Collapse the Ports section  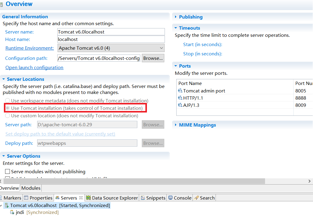176,66
